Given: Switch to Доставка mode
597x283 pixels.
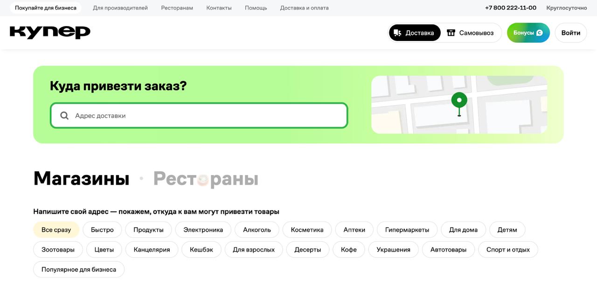Looking at the screenshot, I should (x=415, y=33).
